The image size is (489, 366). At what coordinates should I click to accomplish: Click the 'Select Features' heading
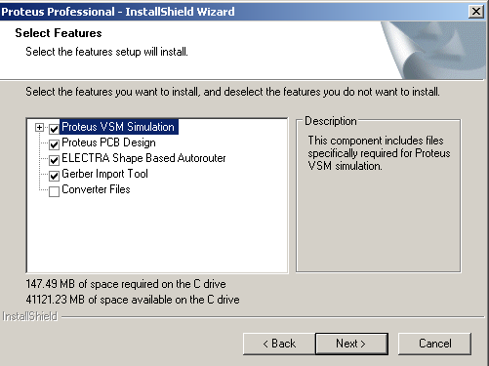(59, 33)
